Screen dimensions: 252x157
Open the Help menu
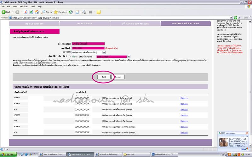coord(39,6)
